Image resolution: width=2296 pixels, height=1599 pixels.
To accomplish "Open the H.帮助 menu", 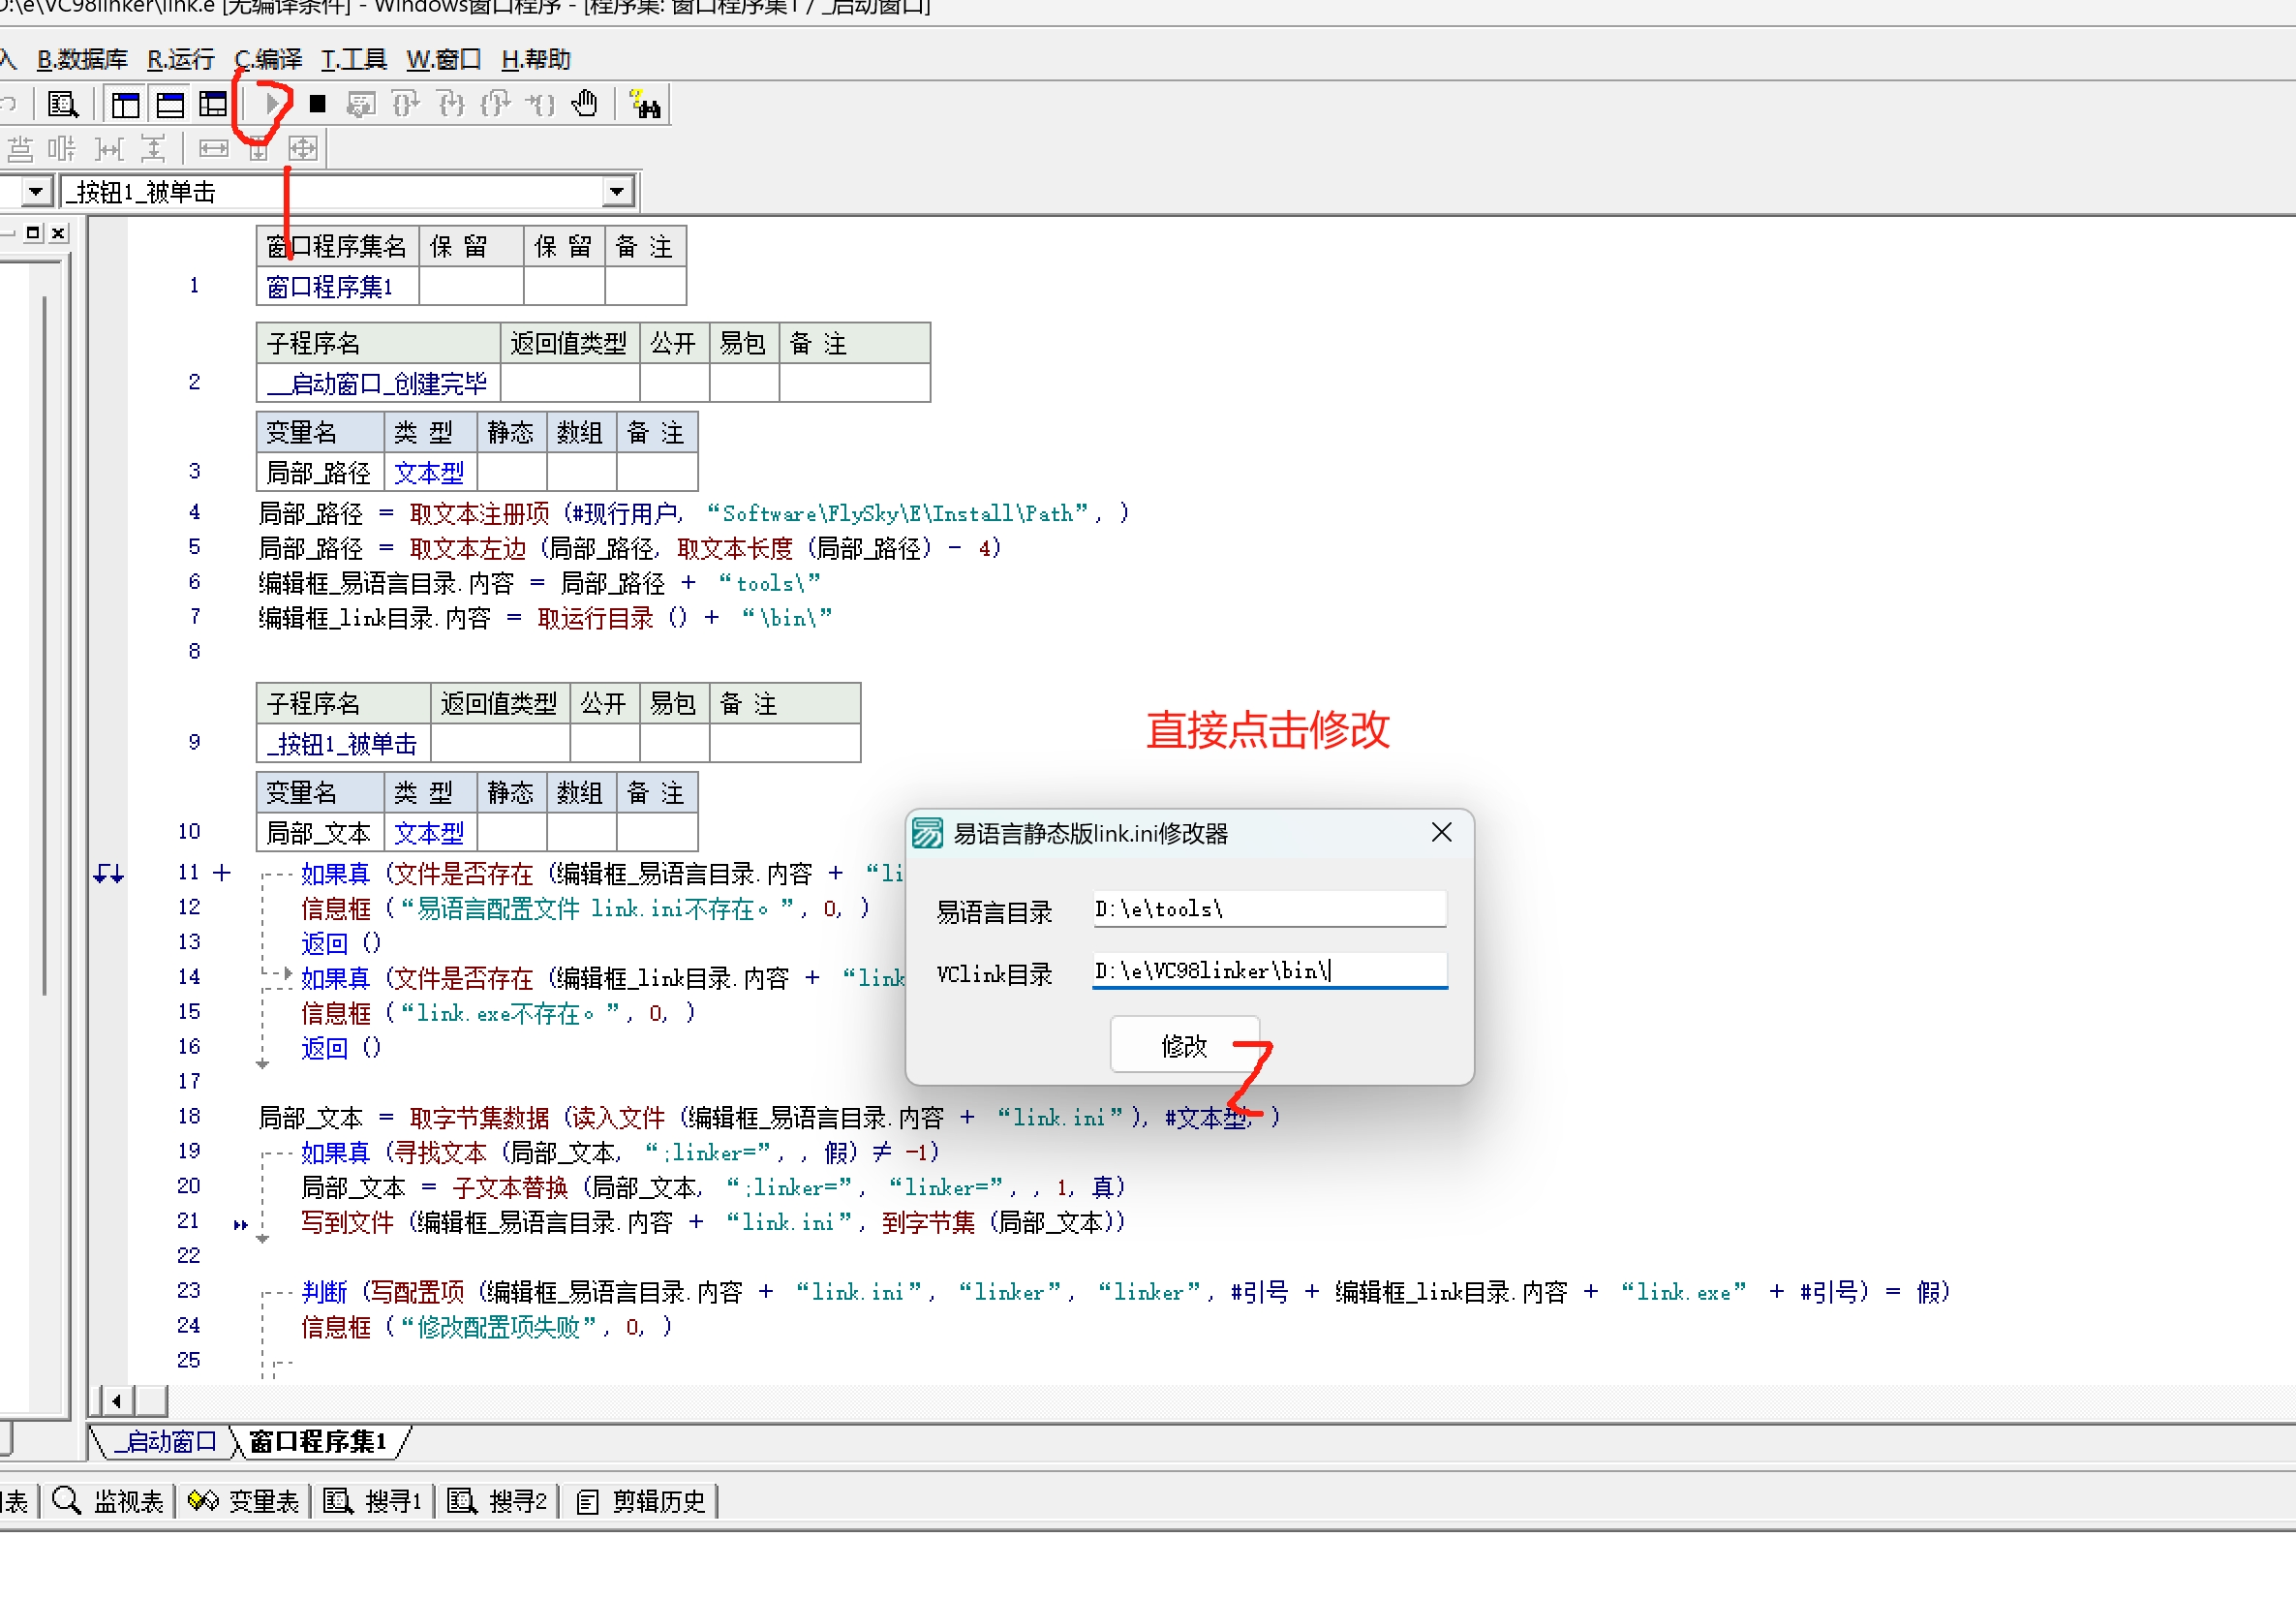I will (x=536, y=59).
